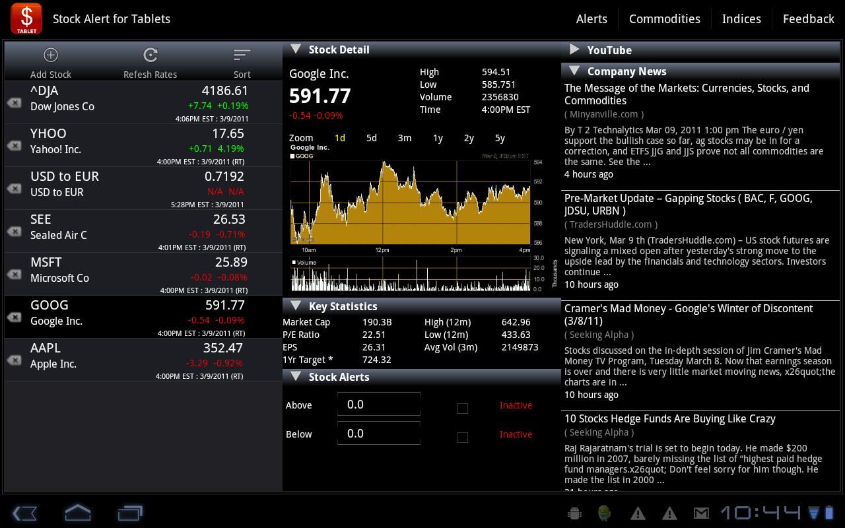Switch the chart to 1d range

point(340,138)
